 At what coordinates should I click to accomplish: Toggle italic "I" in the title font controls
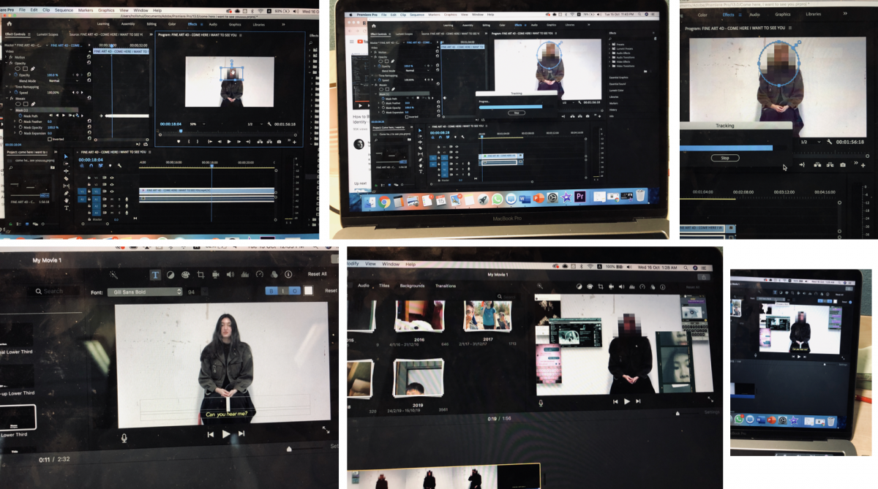[x=282, y=291]
